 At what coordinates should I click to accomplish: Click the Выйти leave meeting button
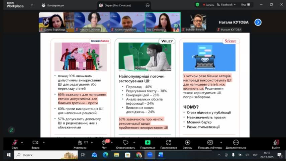(276, 143)
